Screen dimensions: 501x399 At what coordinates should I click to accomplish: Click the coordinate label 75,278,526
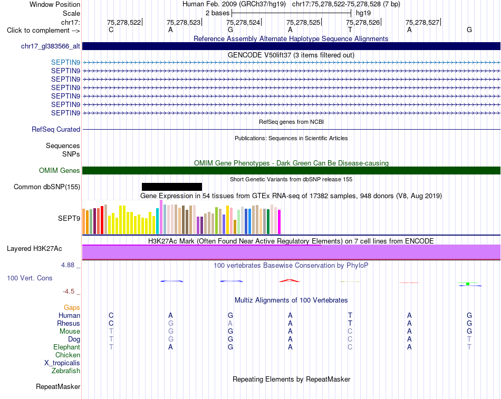[x=363, y=22]
